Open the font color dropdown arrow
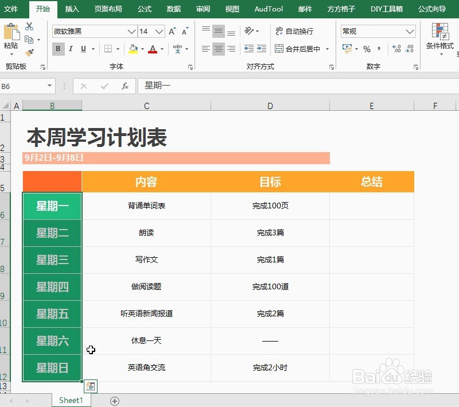Viewport: 459px width, 407px height. tap(162, 50)
